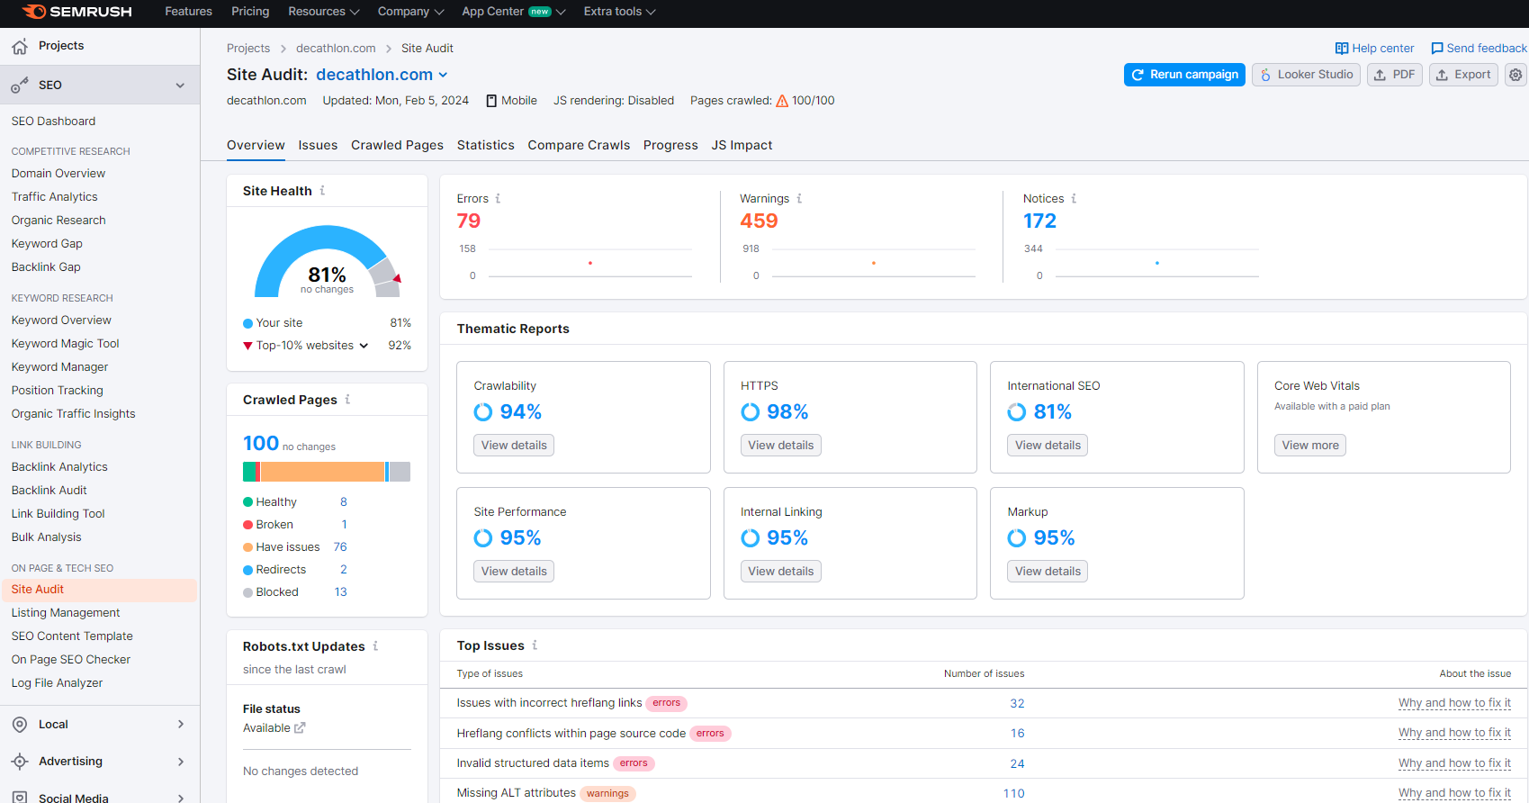
Task: Click the Crawlability score ring icon
Action: click(483, 412)
